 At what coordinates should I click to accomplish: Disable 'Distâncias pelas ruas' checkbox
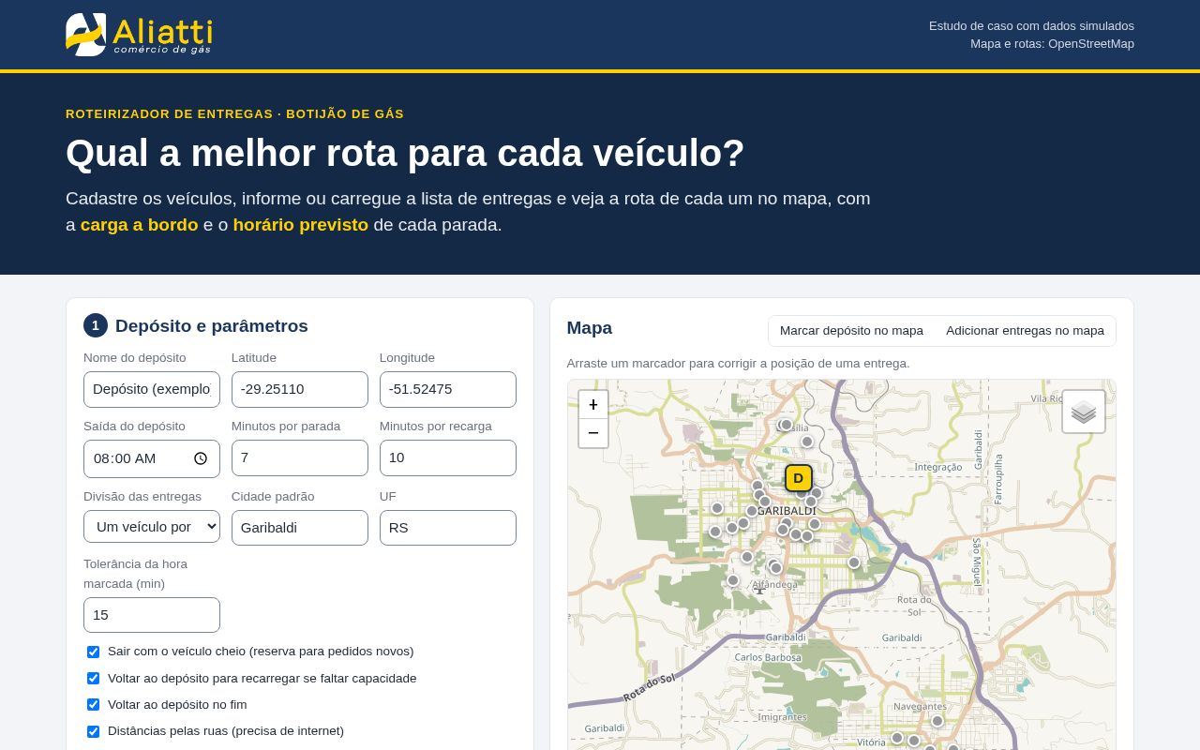[x=93, y=731]
